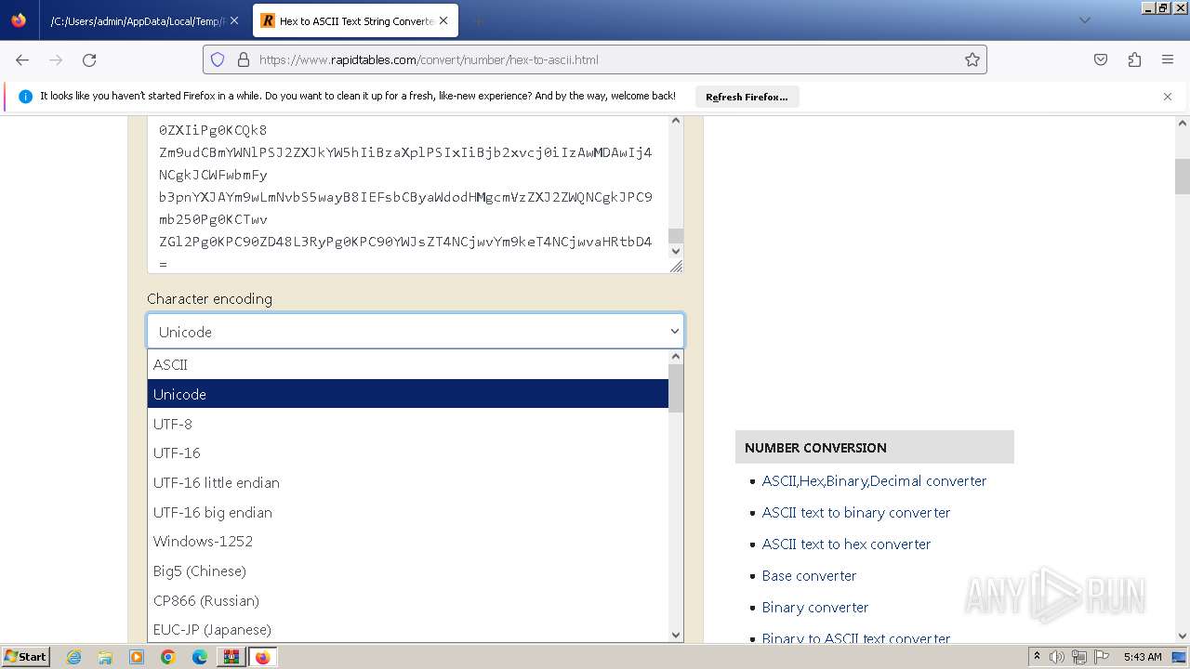
Task: Bookmark this page with the star icon
Action: 972,59
